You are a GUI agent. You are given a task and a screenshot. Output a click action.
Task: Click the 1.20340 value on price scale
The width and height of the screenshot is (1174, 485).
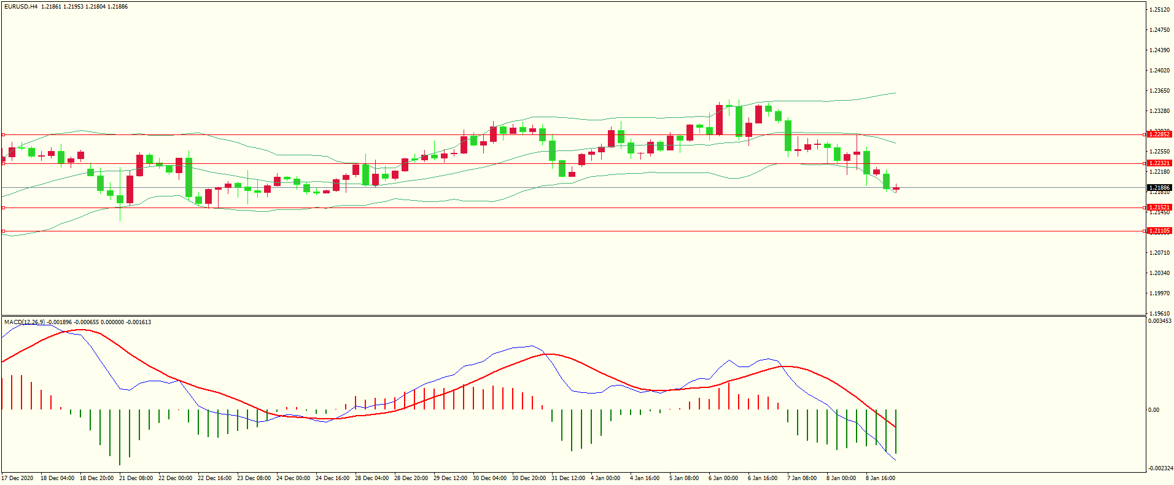pyautogui.click(x=1159, y=273)
